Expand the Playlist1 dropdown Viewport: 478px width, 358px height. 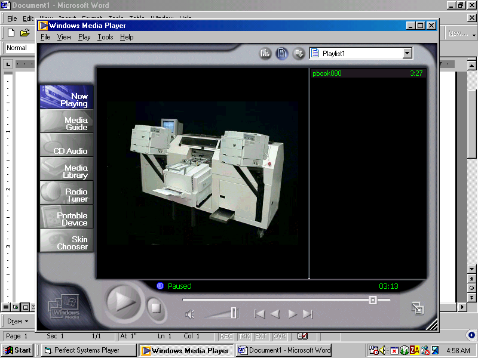(407, 54)
